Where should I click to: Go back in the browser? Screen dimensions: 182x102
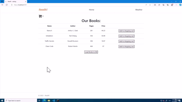(3, 5)
